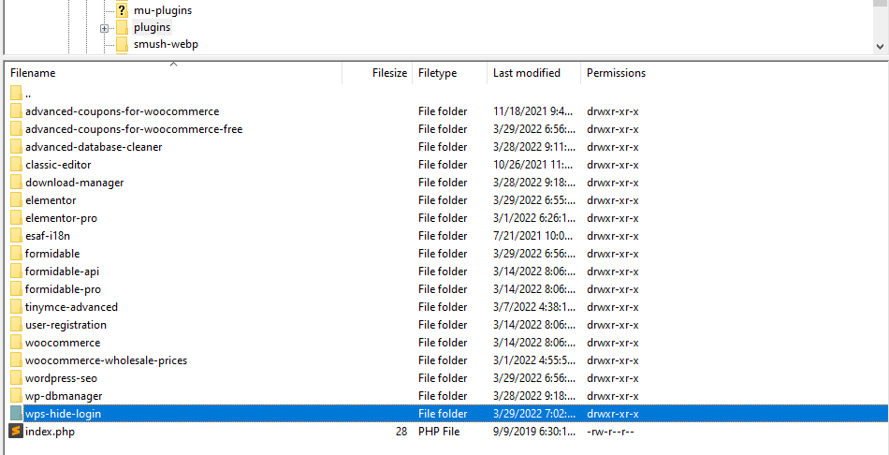Screen dimensions: 889x455
Task: Select the elementor filename
Action: click(51, 200)
